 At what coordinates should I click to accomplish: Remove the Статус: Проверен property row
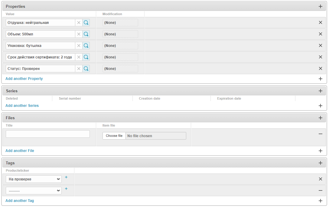click(x=321, y=69)
